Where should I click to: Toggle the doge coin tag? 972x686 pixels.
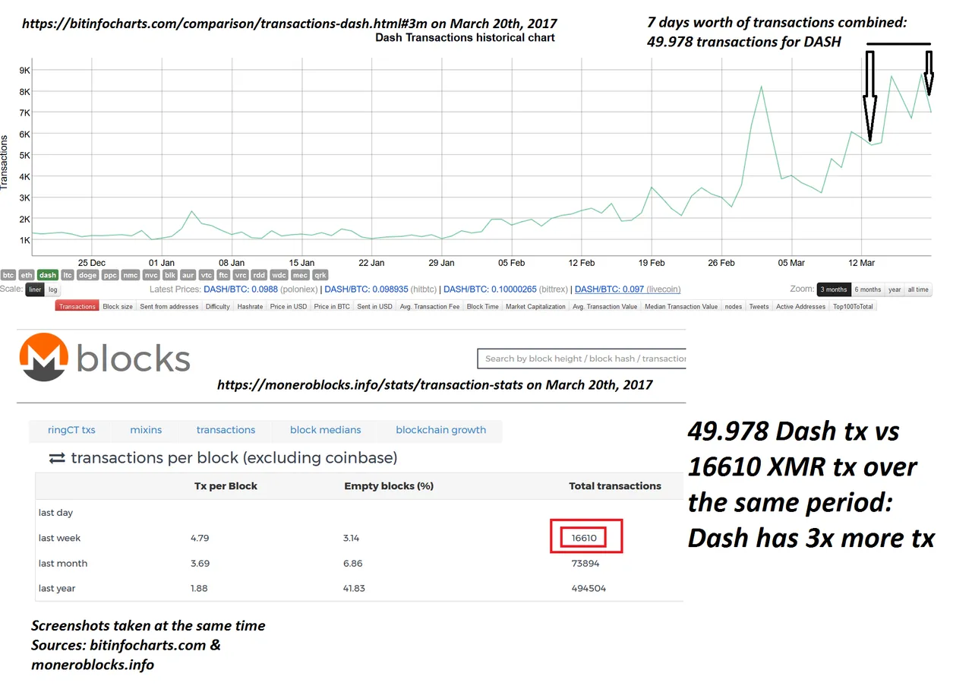[87, 275]
